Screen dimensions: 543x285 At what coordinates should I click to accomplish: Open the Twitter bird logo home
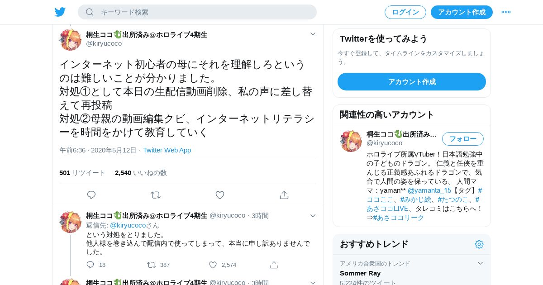click(x=60, y=12)
